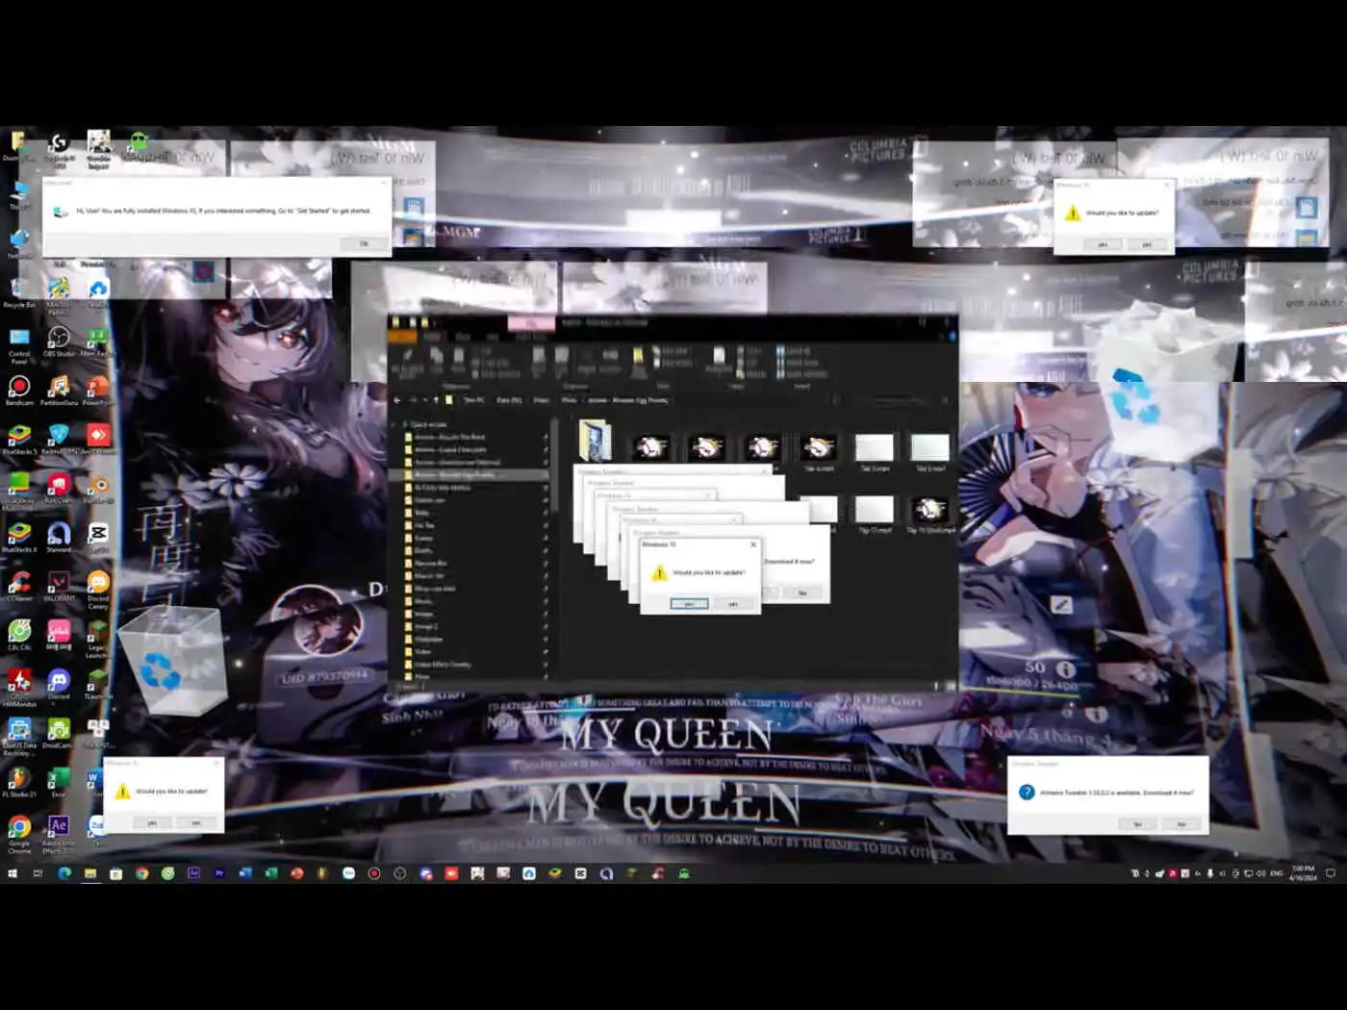Select the Recycle Bin desktop icon

click(19, 291)
